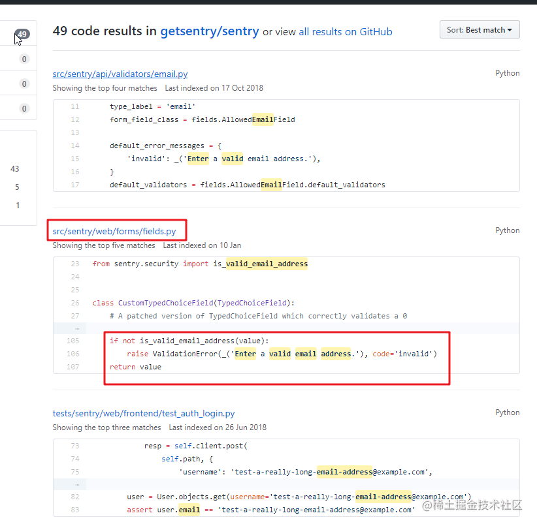Click 'default_validators' code line in email.py
The image size is (537, 526).
click(247, 185)
